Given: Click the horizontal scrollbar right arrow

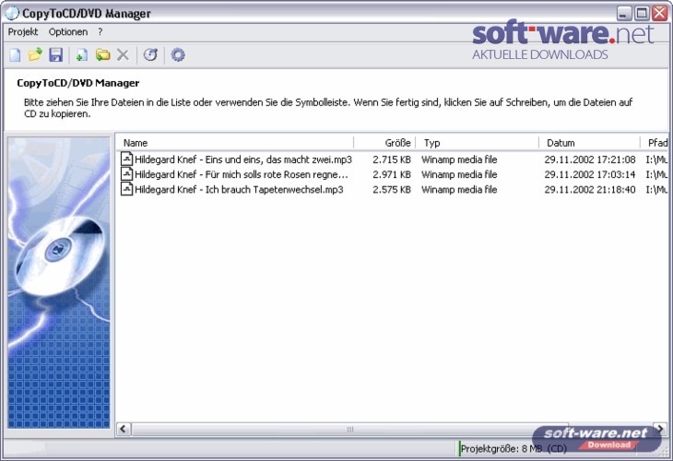Looking at the screenshot, I should tap(660, 429).
